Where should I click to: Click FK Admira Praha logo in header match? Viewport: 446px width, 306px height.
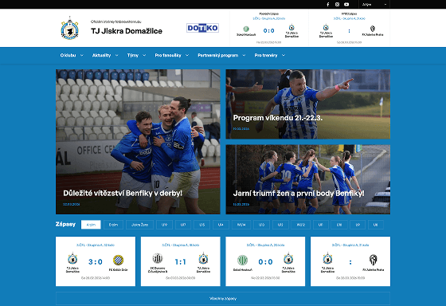point(373,29)
